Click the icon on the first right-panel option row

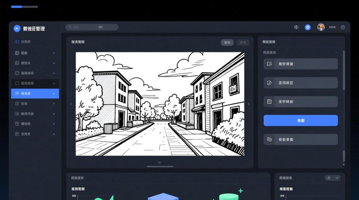tap(269, 64)
